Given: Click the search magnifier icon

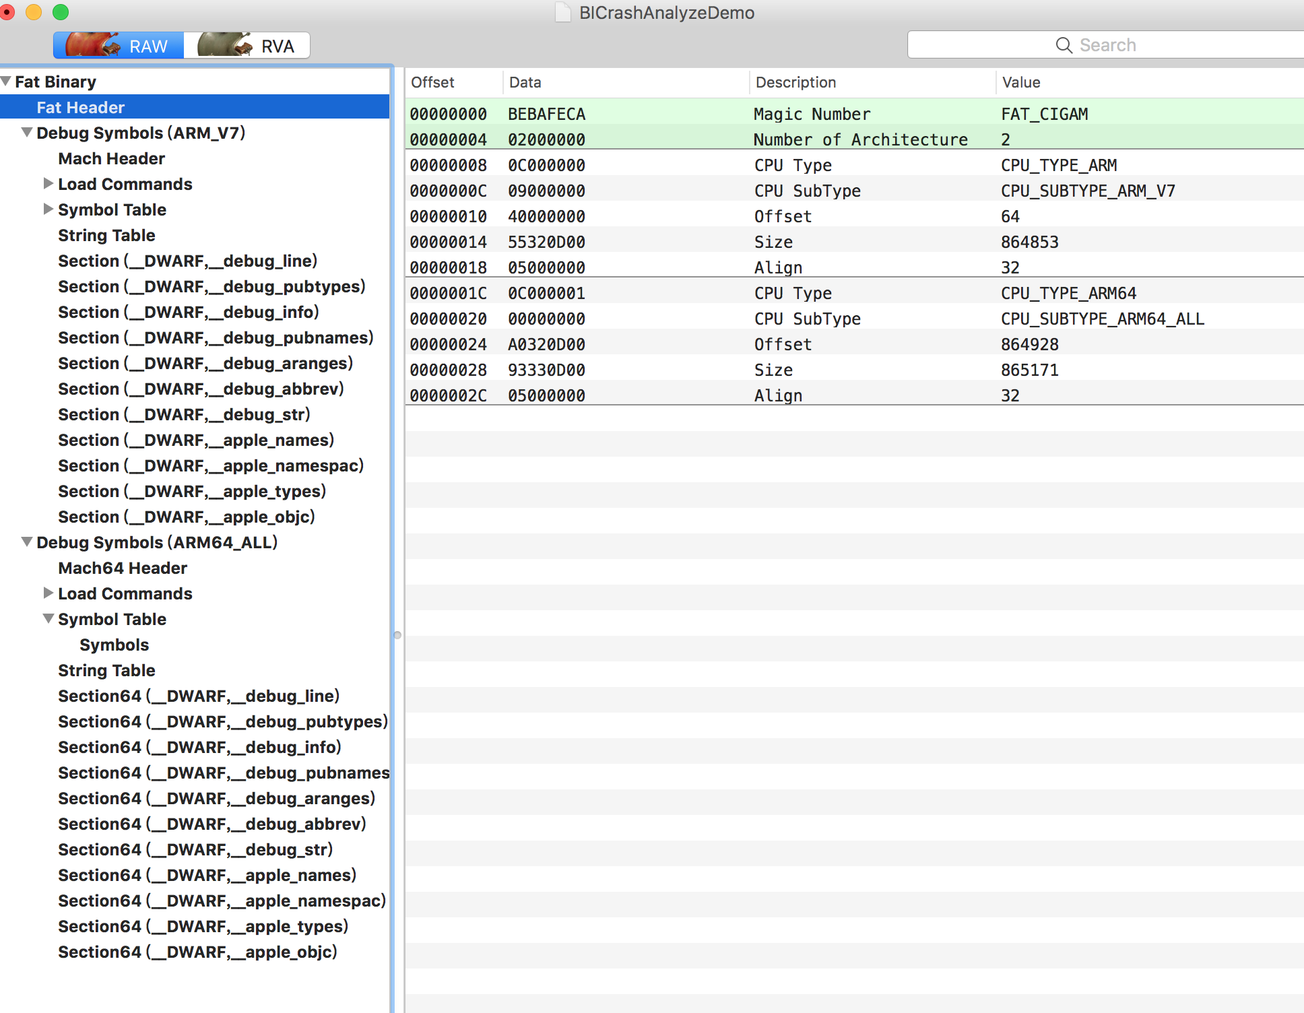Looking at the screenshot, I should pos(1064,45).
